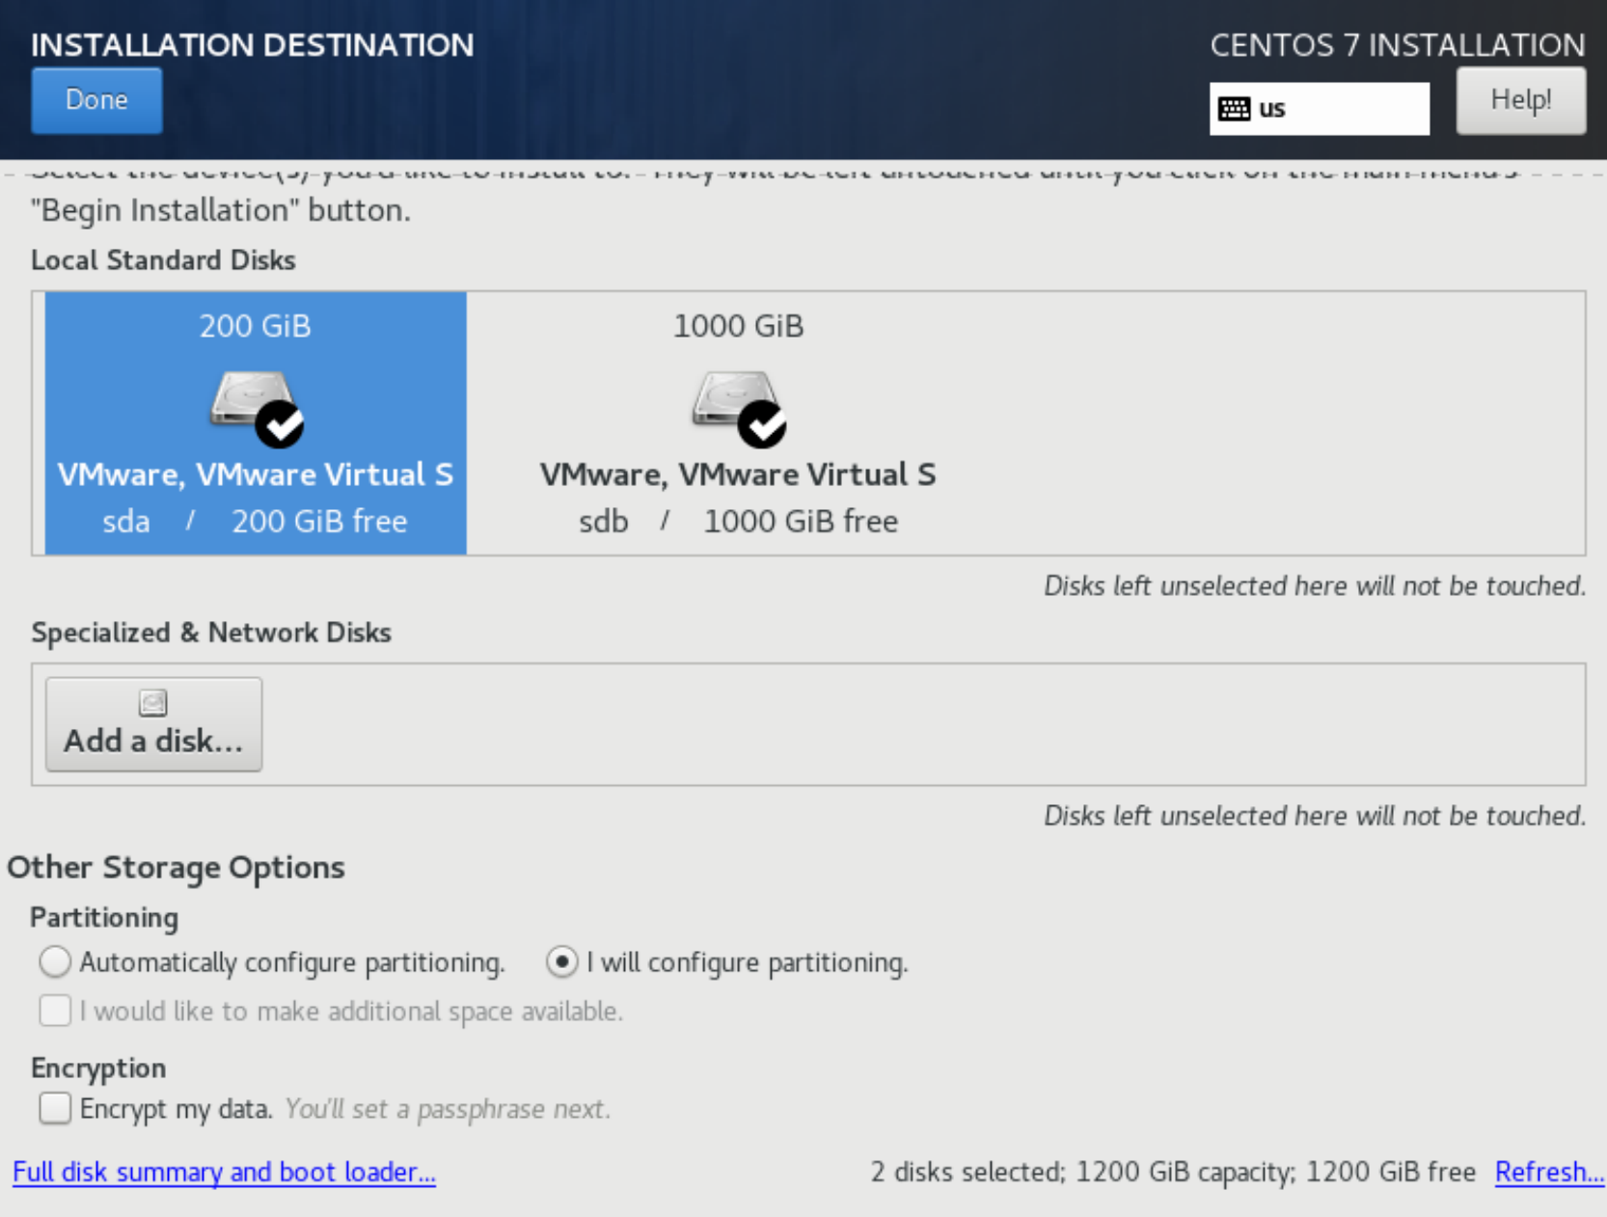Click the '200 GiB' size heading on sda
The width and height of the screenshot is (1607, 1217).
(256, 326)
